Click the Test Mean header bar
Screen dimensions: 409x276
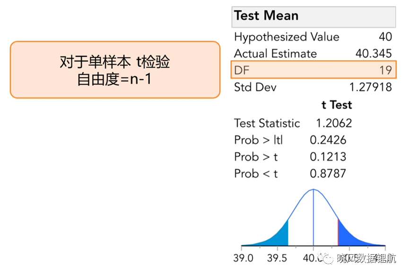click(x=313, y=17)
